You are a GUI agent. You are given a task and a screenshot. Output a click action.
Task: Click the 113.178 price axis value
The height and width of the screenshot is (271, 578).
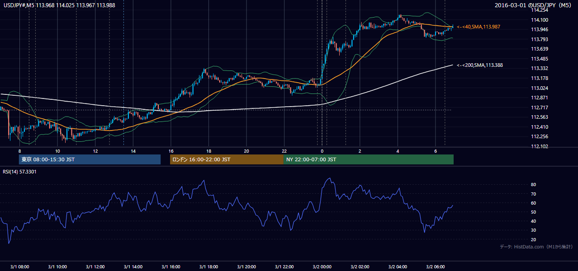coord(540,78)
